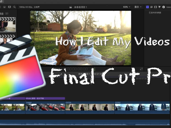Click the 已发布的参数 heading
This screenshot has height=128, width=171.
click(x=155, y=13)
